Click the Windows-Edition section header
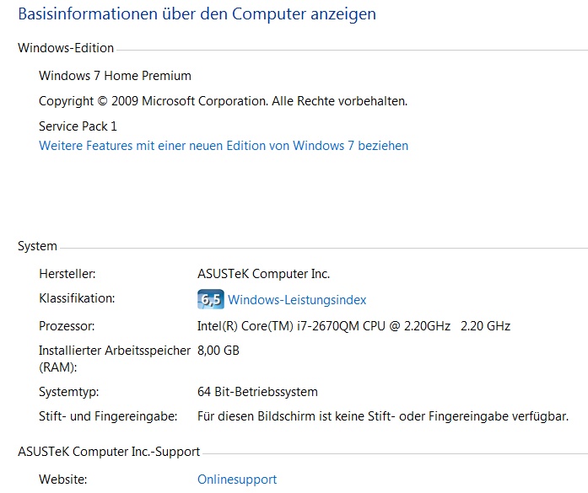 point(66,48)
